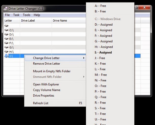Choose Remove Drive Letter

coord(55,64)
